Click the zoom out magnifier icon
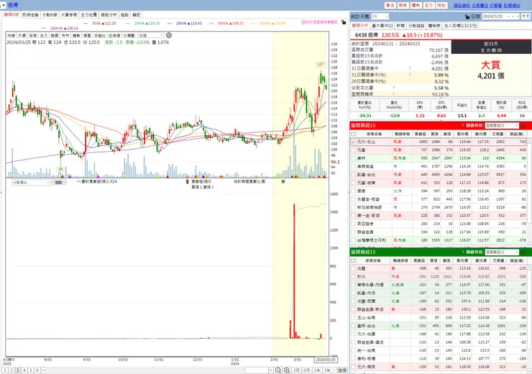The height and width of the screenshot is (374, 532). click(x=278, y=370)
